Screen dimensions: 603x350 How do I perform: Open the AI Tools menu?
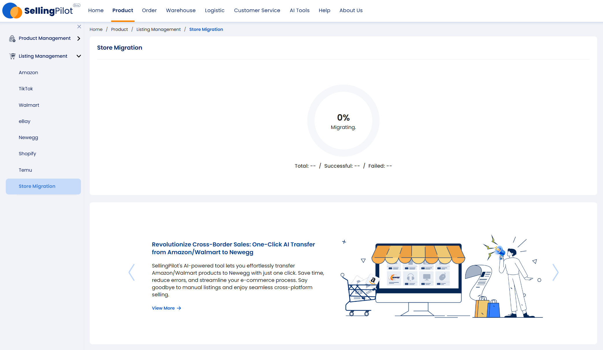tap(299, 10)
